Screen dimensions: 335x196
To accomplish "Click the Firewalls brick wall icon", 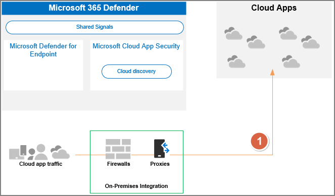I will point(118,149).
